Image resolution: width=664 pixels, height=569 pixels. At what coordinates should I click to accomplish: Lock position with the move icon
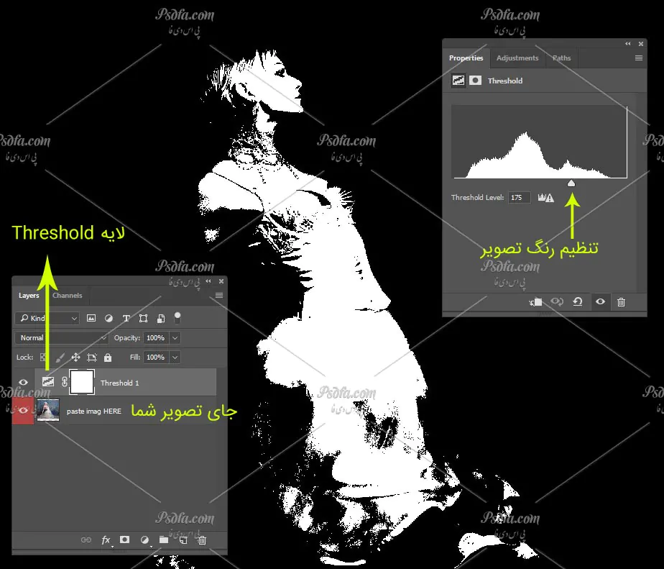[75, 358]
